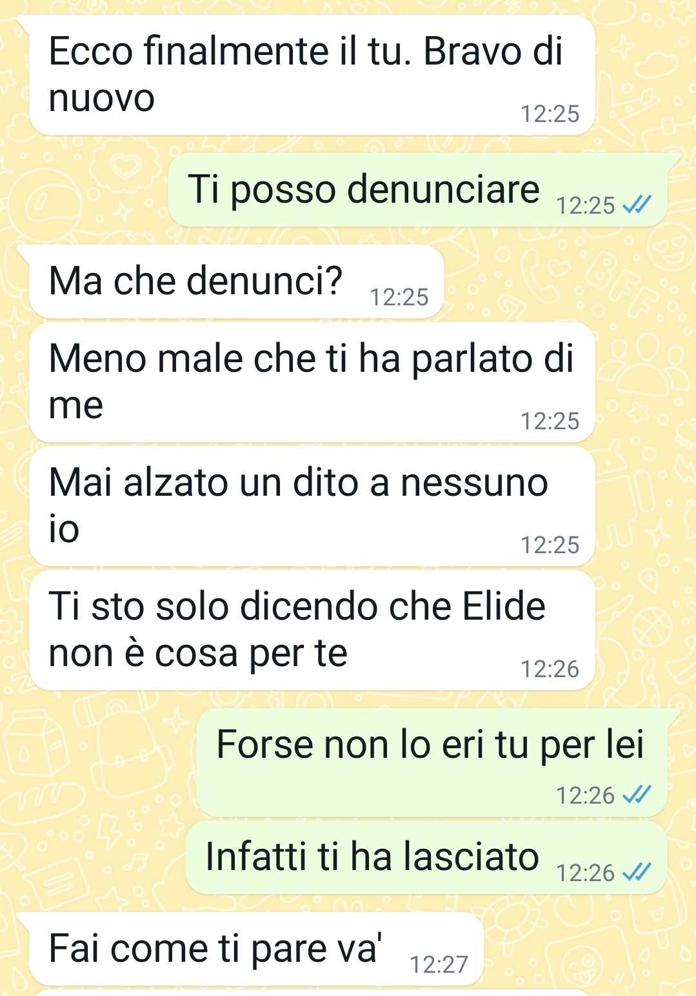Tap the 12:27 timestamp on last message
The image size is (696, 996).
[x=439, y=964]
